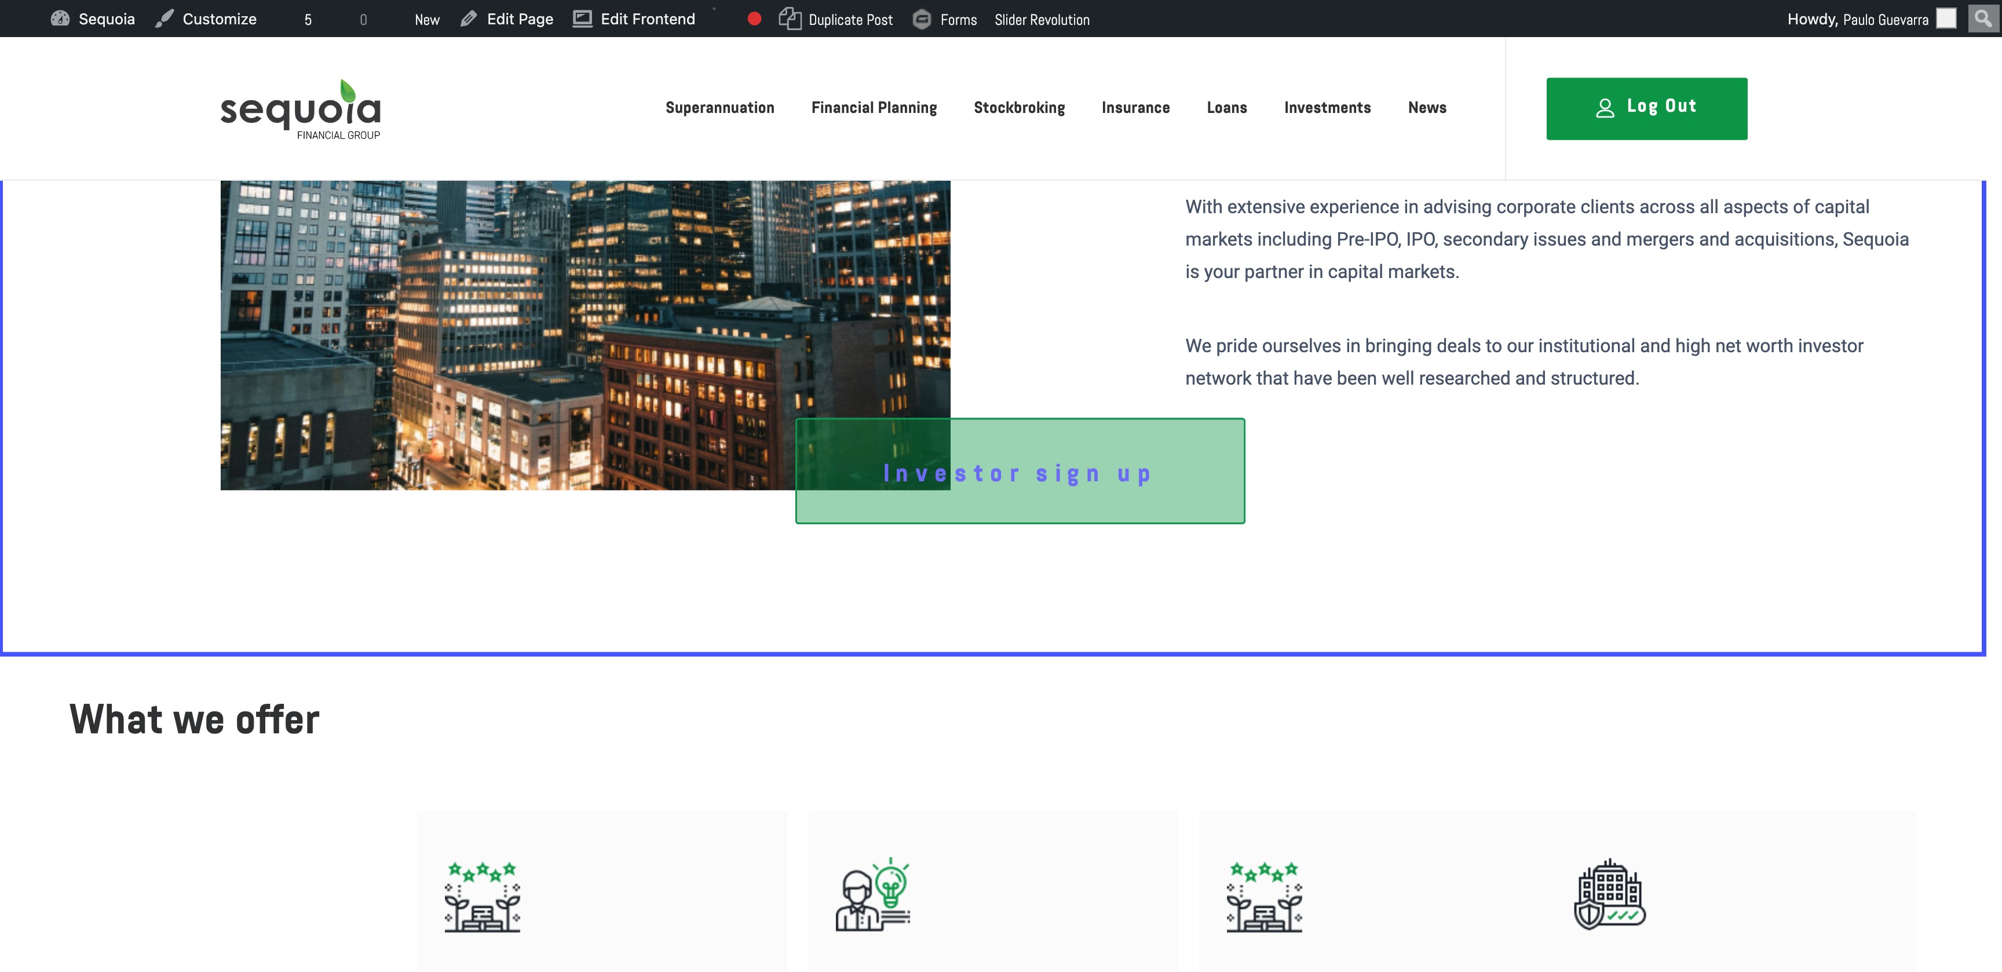Screen dimensions: 2002x972
Task: Click the Gravity Forms hexagon icon
Action: (x=922, y=19)
